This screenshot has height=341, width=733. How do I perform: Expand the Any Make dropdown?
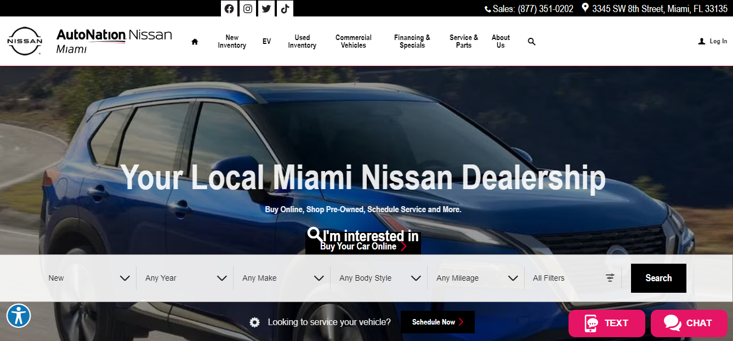click(x=282, y=278)
